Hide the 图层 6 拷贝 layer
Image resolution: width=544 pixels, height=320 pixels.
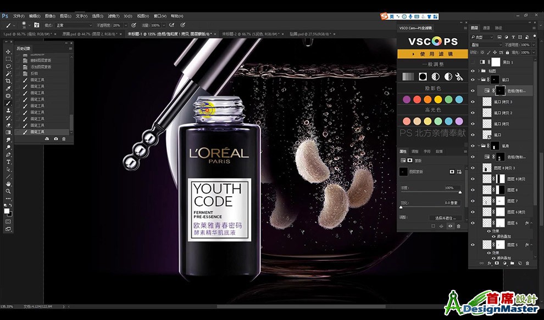point(473,212)
